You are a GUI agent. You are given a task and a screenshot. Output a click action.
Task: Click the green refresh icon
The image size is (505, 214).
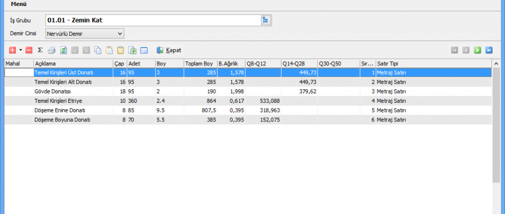click(63, 50)
